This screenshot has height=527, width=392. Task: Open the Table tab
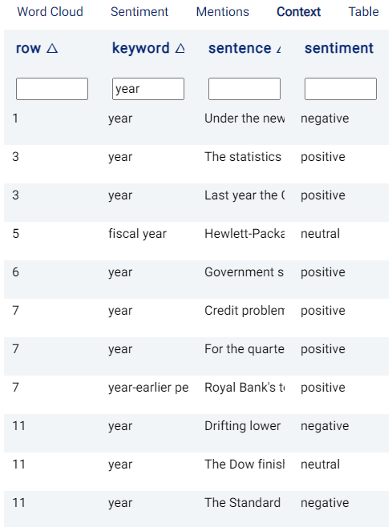[363, 12]
